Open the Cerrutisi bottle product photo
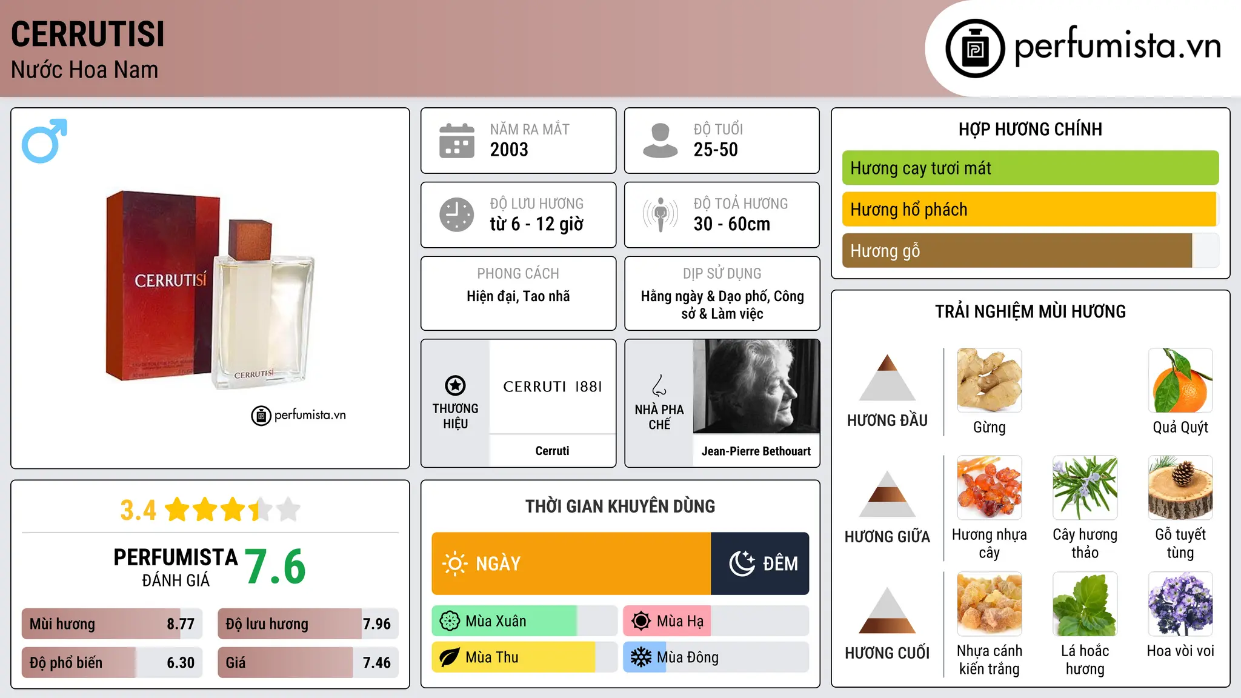Screen dimensions: 1241x698 point(211,290)
